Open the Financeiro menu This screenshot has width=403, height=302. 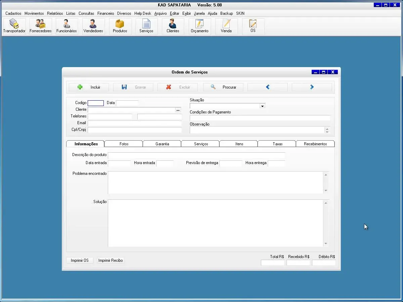pyautogui.click(x=106, y=13)
